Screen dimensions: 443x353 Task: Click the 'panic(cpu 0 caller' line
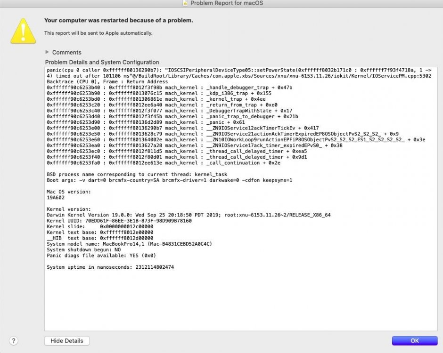[x=239, y=70]
